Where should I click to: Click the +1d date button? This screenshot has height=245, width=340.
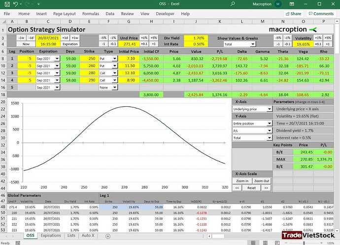(x=65, y=38)
